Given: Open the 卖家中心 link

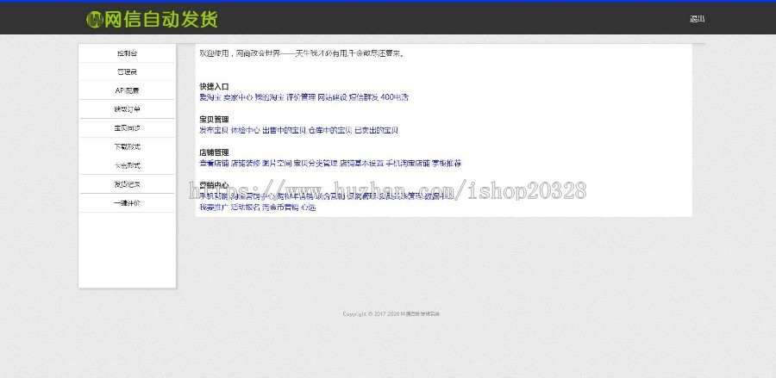Looking at the screenshot, I should (x=238, y=97).
